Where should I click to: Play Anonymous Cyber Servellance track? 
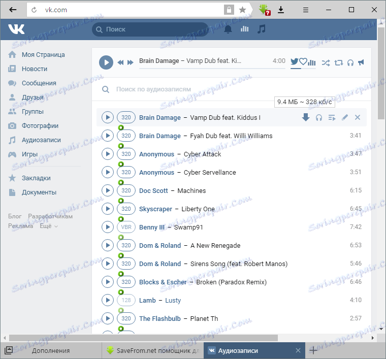pos(108,172)
